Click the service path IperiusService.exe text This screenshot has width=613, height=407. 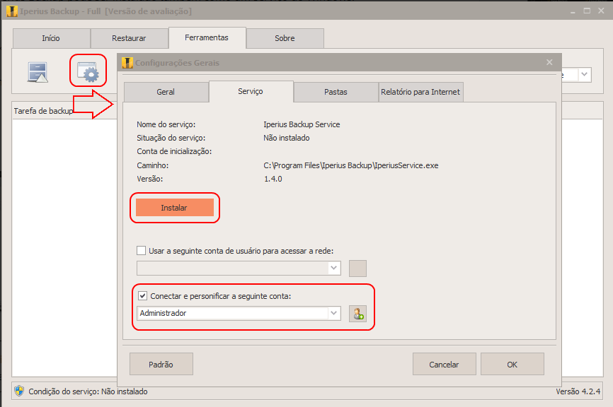click(x=351, y=165)
